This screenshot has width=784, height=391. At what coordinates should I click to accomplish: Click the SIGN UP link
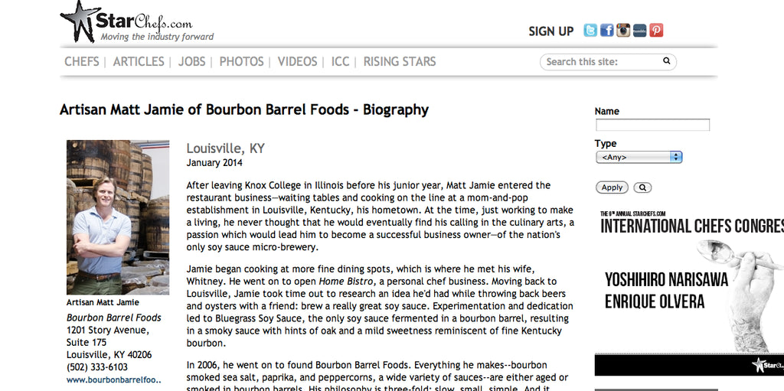(x=550, y=31)
